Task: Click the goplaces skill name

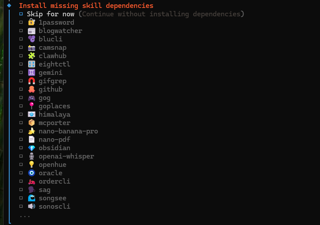Action: point(54,106)
